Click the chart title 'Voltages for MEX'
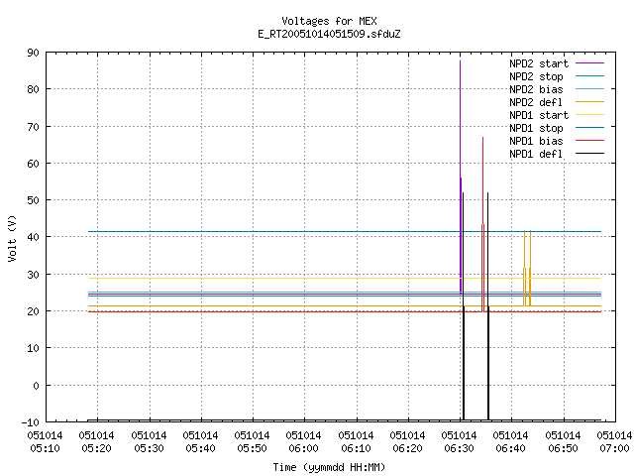This screenshot has width=634, height=476. 329,21
